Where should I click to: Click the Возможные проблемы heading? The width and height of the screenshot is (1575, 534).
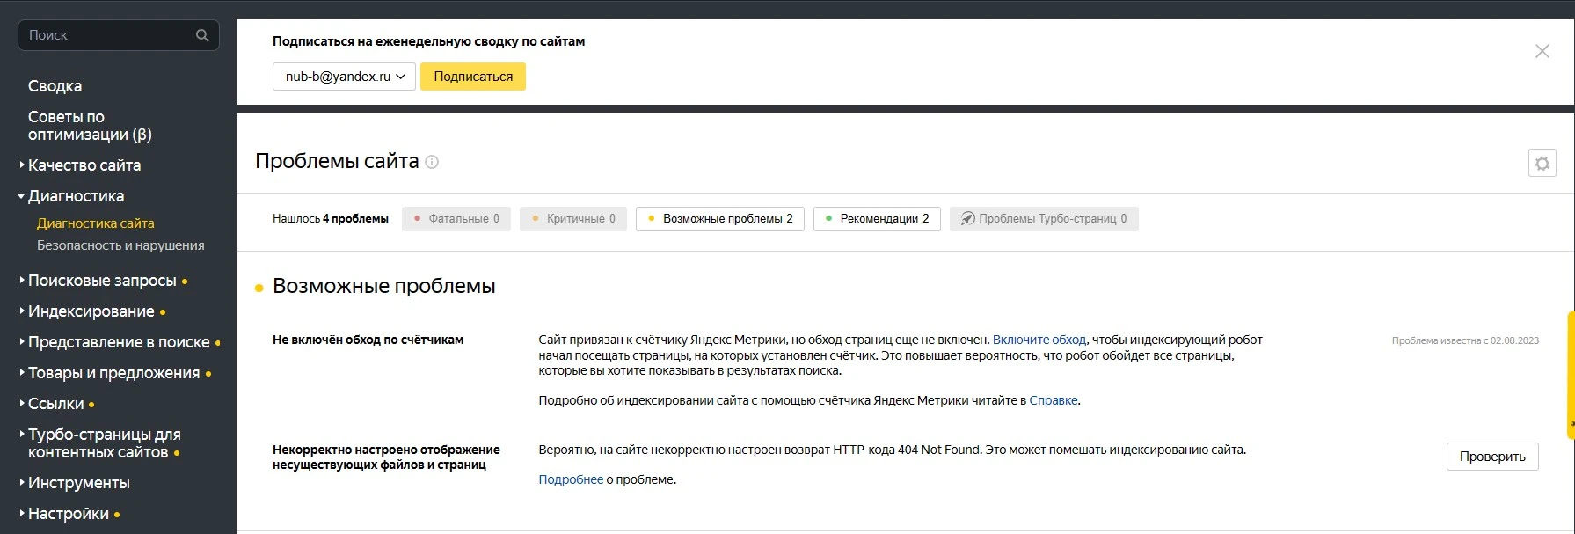[384, 286]
